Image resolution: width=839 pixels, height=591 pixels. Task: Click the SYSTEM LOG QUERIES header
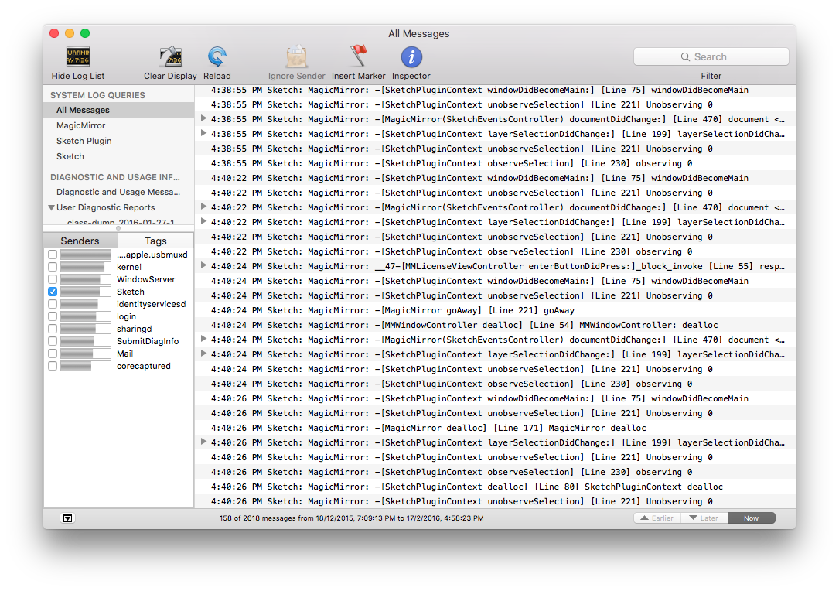click(97, 95)
